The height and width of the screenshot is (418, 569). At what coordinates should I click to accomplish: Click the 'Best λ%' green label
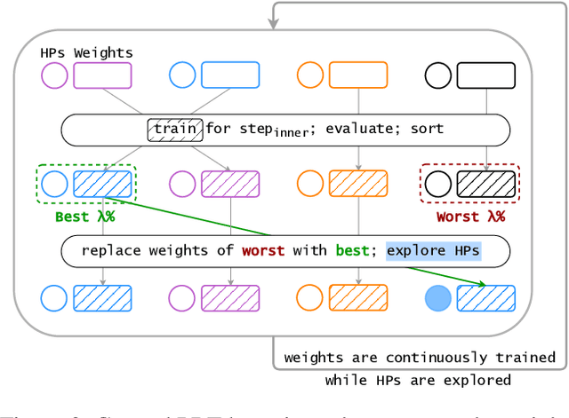pyautogui.click(x=84, y=217)
